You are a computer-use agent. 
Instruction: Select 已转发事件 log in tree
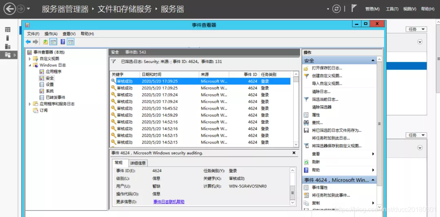(x=55, y=97)
